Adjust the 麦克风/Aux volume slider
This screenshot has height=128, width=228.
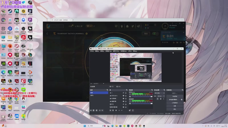(x=142, y=97)
